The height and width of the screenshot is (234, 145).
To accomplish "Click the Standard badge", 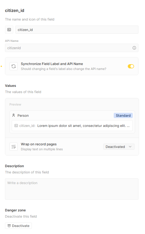I will 123,115.
